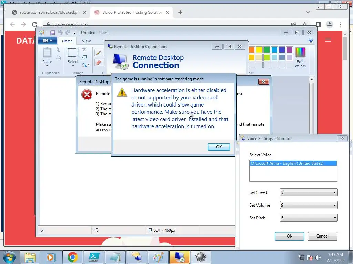Pick the lime green color swatch
Image resolution: width=353 pixels, height=264 pixels.
[x=267, y=57]
